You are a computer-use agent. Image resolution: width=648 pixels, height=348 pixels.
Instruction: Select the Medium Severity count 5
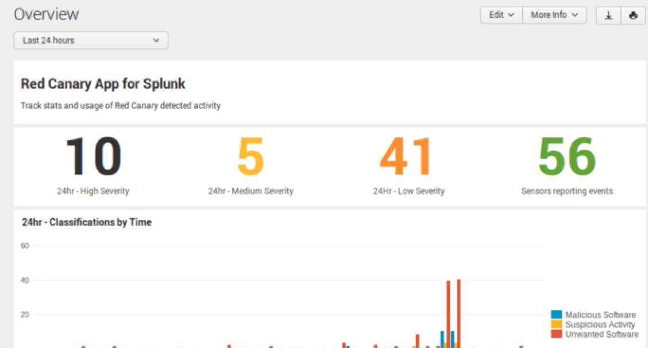pyautogui.click(x=250, y=157)
